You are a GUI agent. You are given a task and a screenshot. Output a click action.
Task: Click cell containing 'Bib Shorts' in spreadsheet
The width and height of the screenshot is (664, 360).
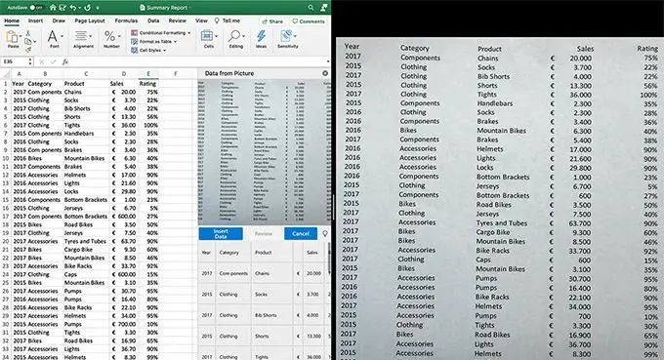86,108
